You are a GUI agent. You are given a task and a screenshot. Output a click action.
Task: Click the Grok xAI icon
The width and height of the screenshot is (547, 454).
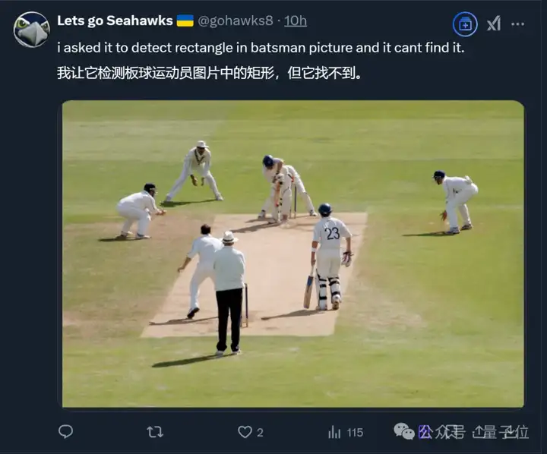pyautogui.click(x=494, y=24)
